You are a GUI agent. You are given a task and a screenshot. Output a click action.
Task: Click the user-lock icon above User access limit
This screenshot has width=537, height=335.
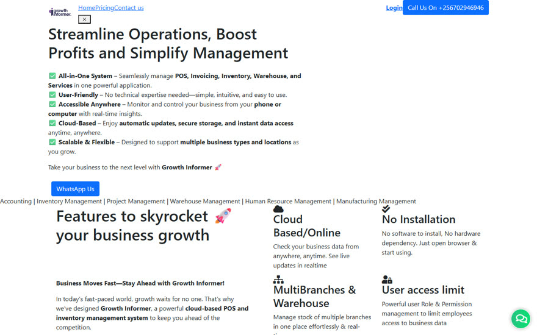(x=387, y=280)
